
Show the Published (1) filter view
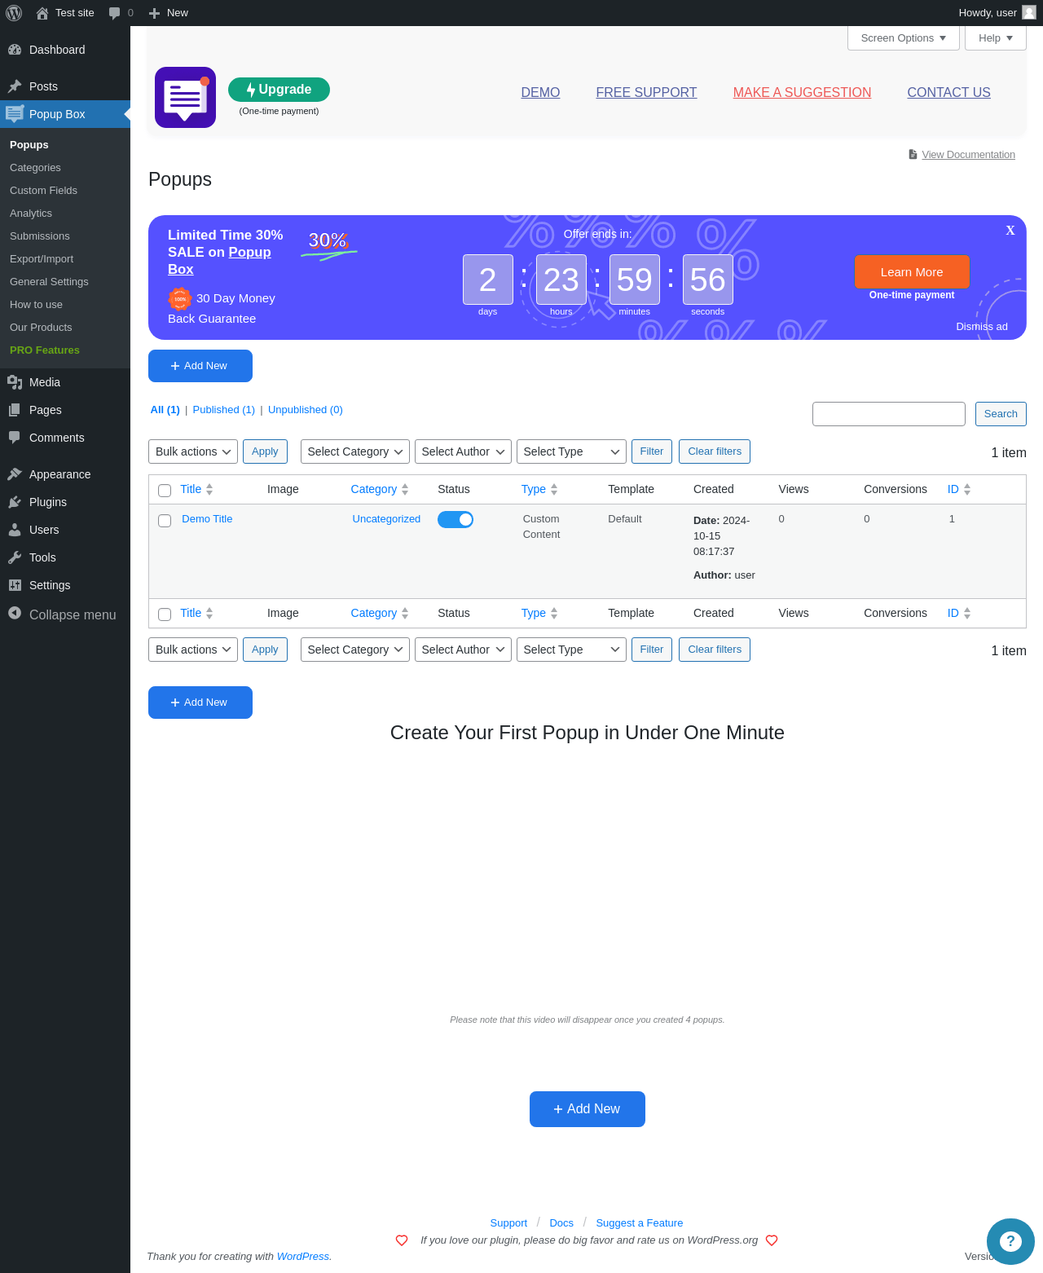pos(224,410)
